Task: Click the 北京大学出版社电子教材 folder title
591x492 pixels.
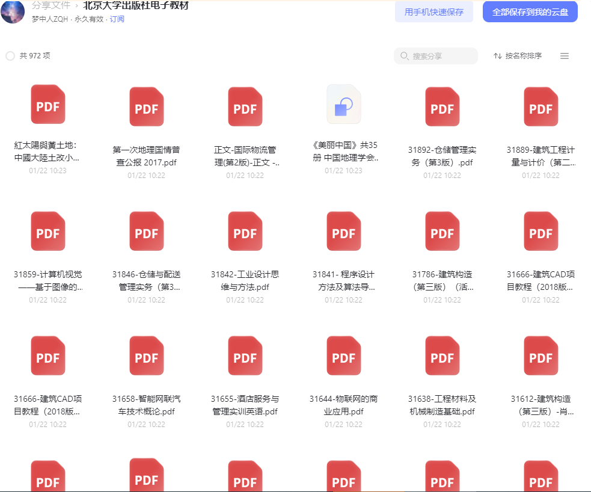Action: [x=136, y=5]
